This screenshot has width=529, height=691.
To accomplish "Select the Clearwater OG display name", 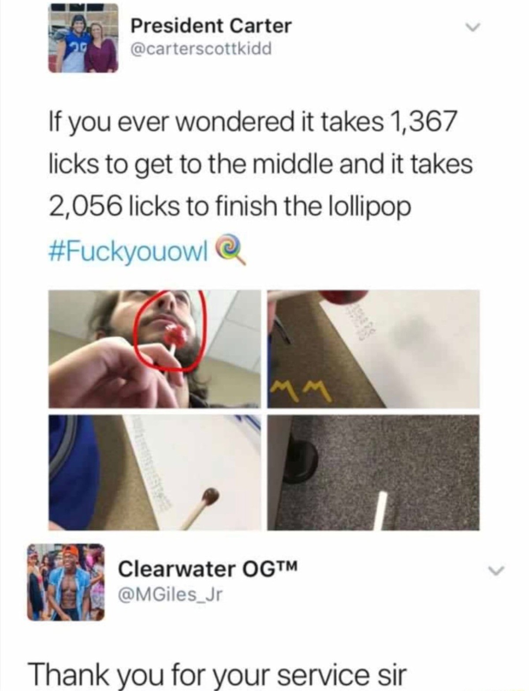I will coord(208,570).
